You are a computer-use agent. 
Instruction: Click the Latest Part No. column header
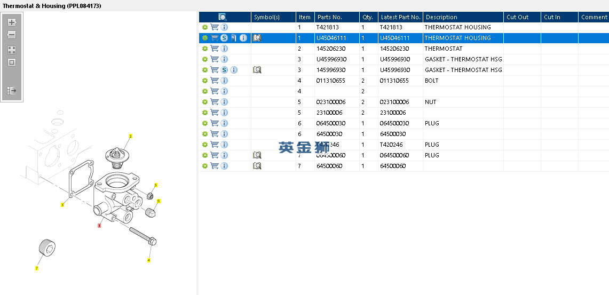(400, 17)
